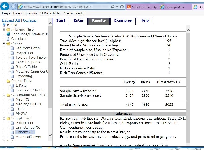204x153 pixels.
Task: Click the Collapse link
Action: coord(30,20)
